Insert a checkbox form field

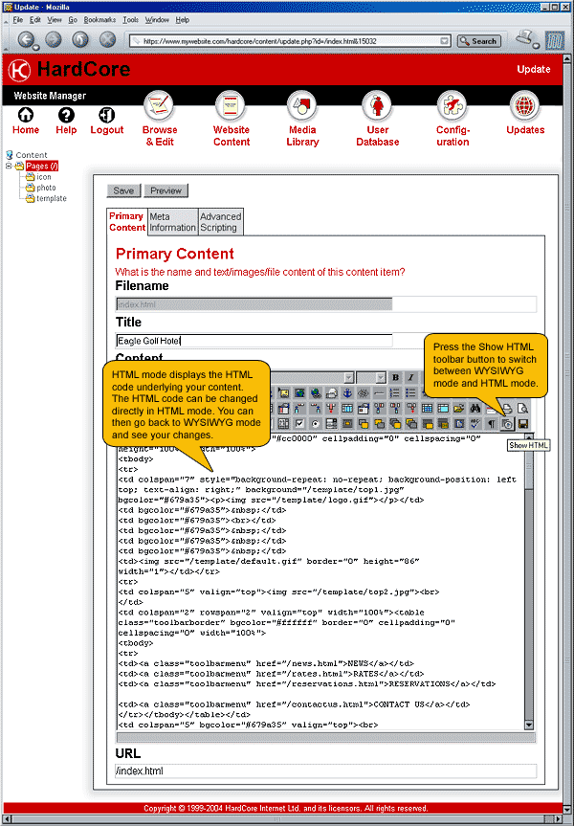[299, 424]
